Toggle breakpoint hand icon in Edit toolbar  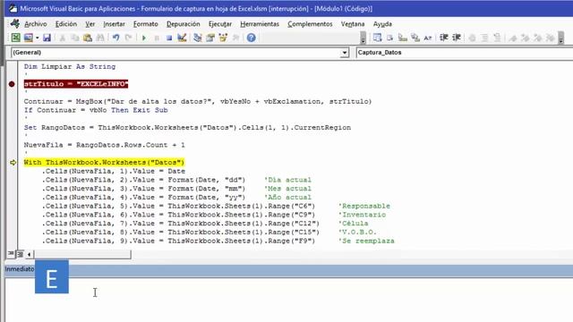[472, 38]
